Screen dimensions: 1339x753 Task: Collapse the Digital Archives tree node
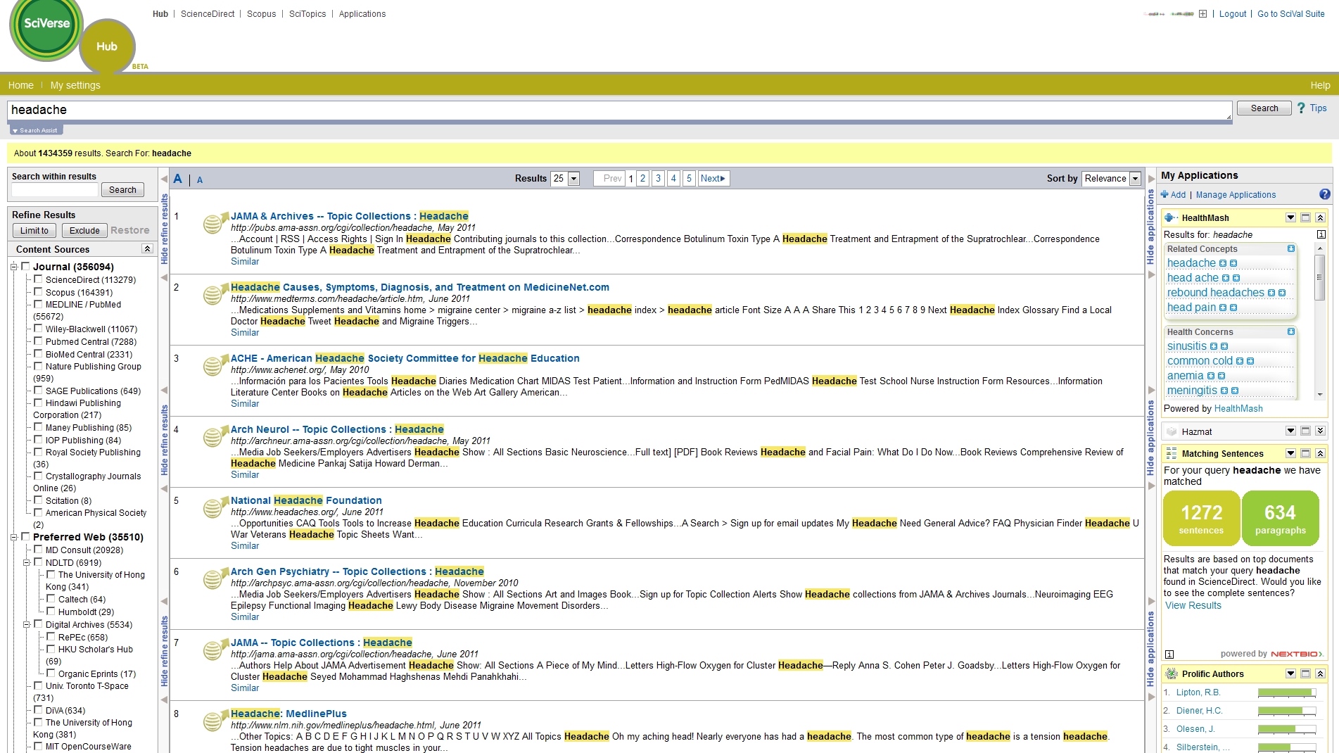pos(26,624)
